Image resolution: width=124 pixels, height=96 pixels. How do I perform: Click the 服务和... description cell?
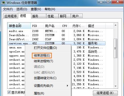(x=94, y=43)
